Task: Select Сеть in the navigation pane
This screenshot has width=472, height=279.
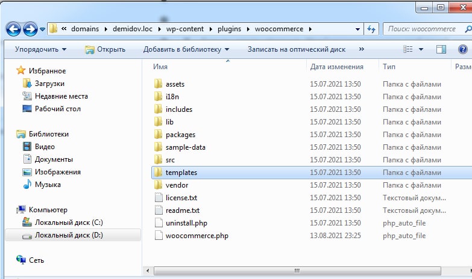Action: point(30,260)
